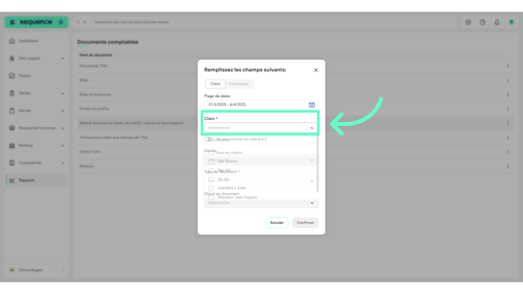Open Banking in sidebar
This screenshot has height=294, width=523.
(36, 146)
